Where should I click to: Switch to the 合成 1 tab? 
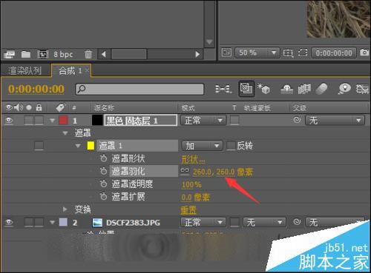[70, 71]
